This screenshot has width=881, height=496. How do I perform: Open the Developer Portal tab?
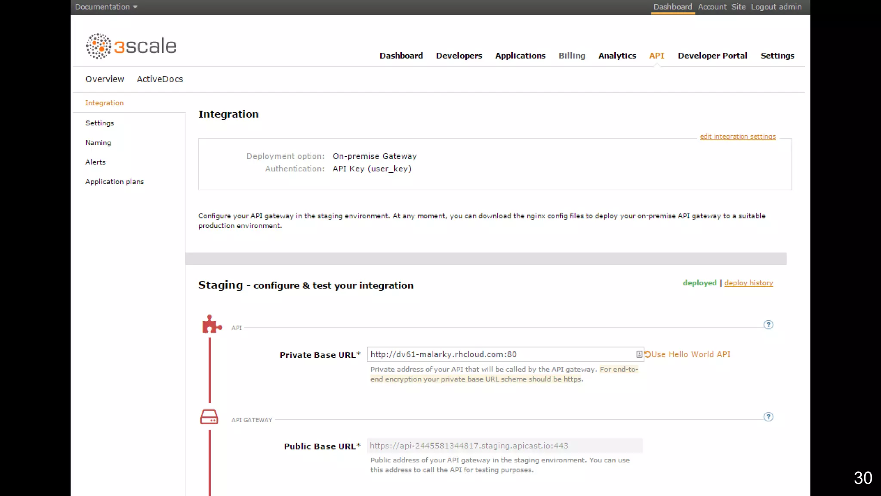(x=712, y=56)
